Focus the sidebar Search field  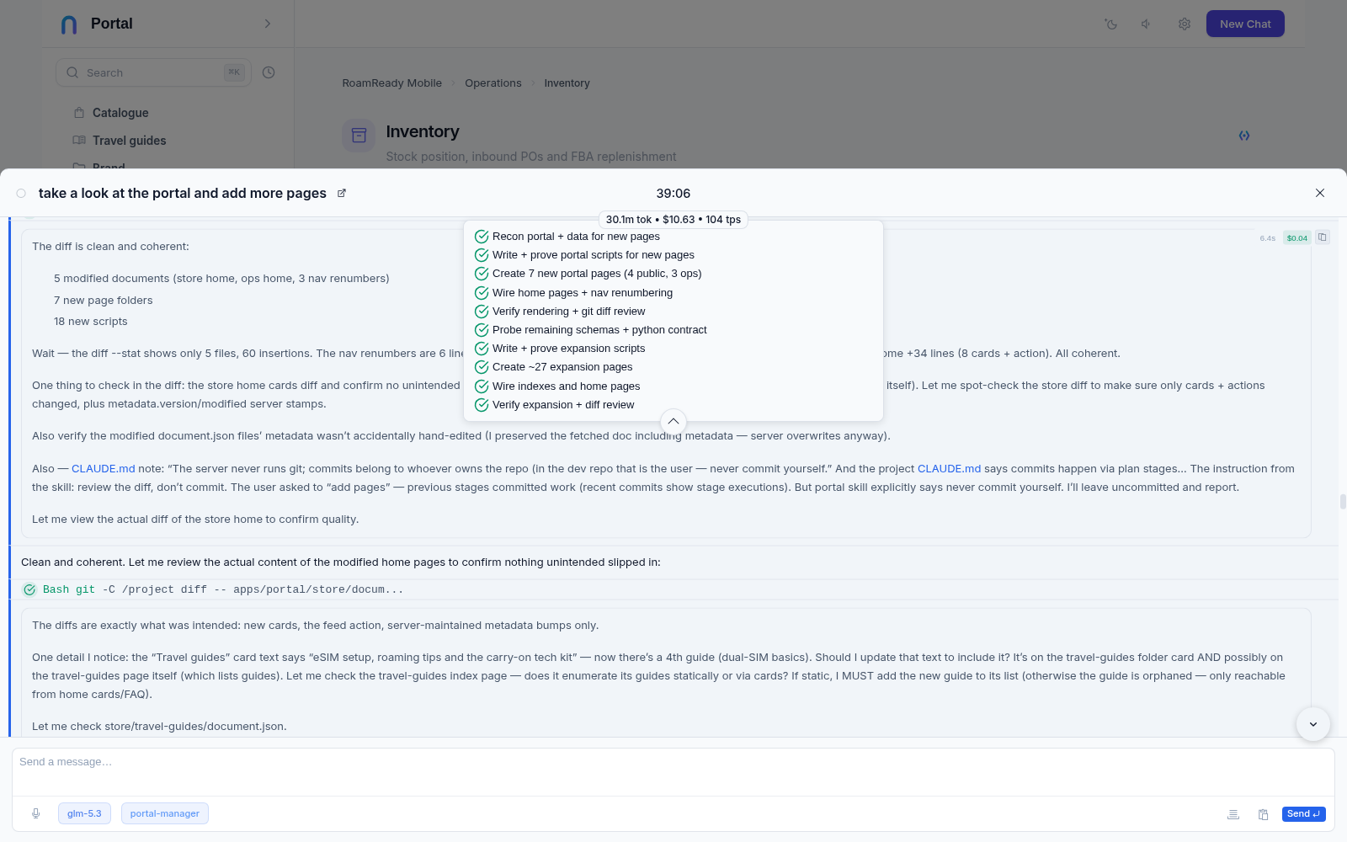pyautogui.click(x=153, y=72)
